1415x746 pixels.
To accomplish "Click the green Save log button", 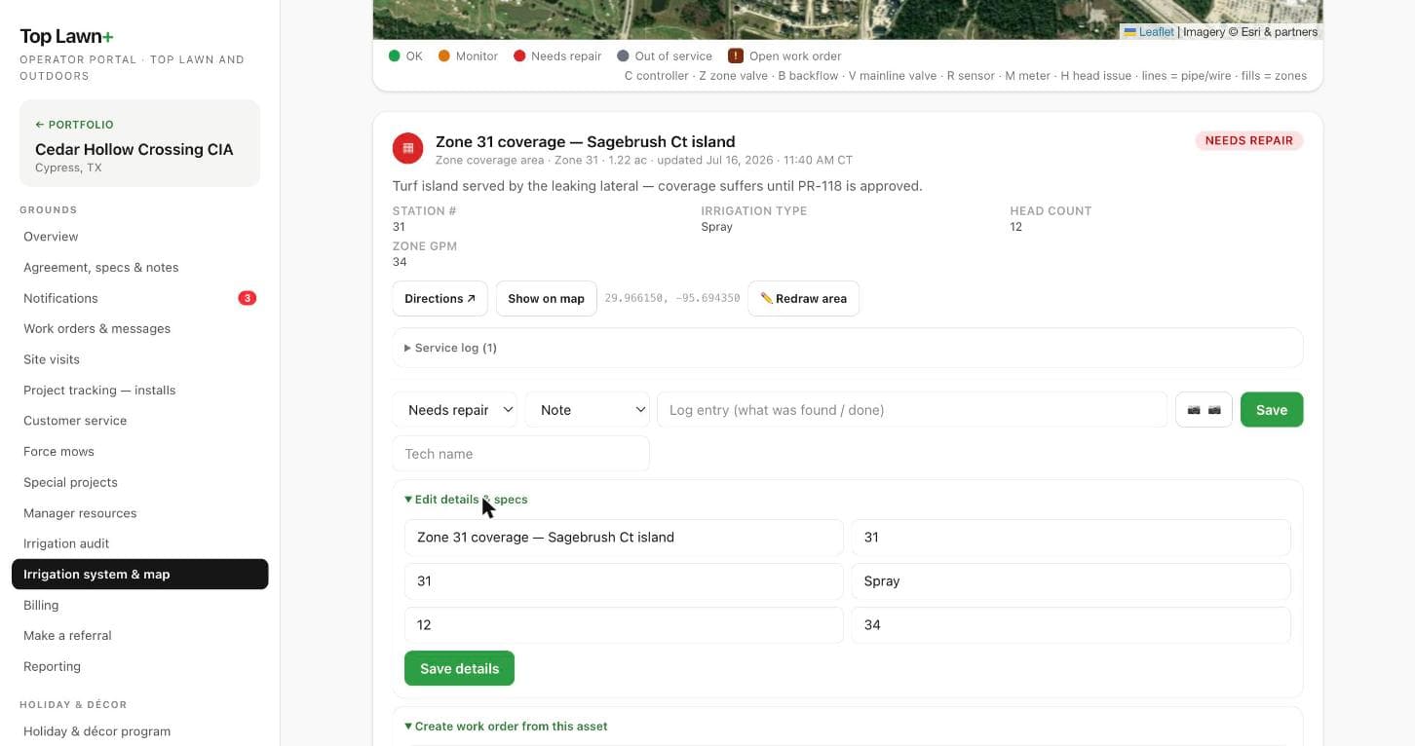I will 1272,410.
